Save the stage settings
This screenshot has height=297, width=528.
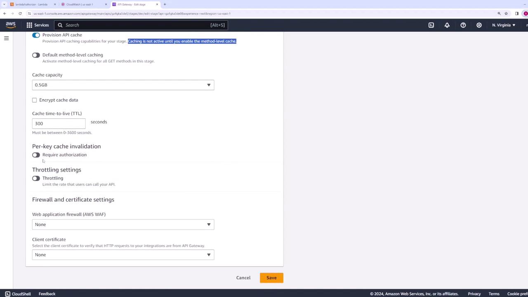pos(271,278)
